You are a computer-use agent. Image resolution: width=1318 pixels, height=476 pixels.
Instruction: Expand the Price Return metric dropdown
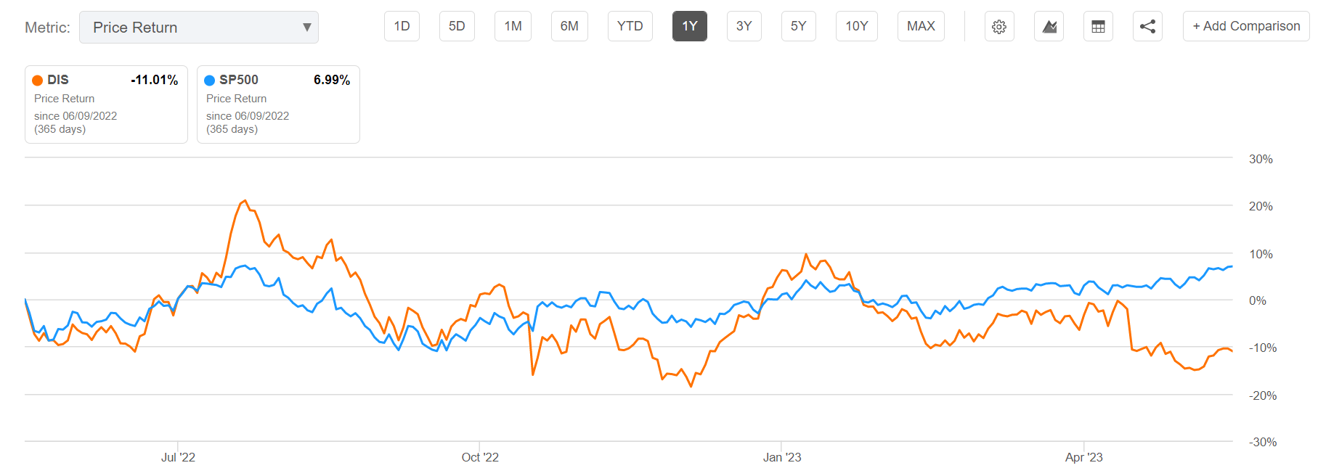click(198, 28)
